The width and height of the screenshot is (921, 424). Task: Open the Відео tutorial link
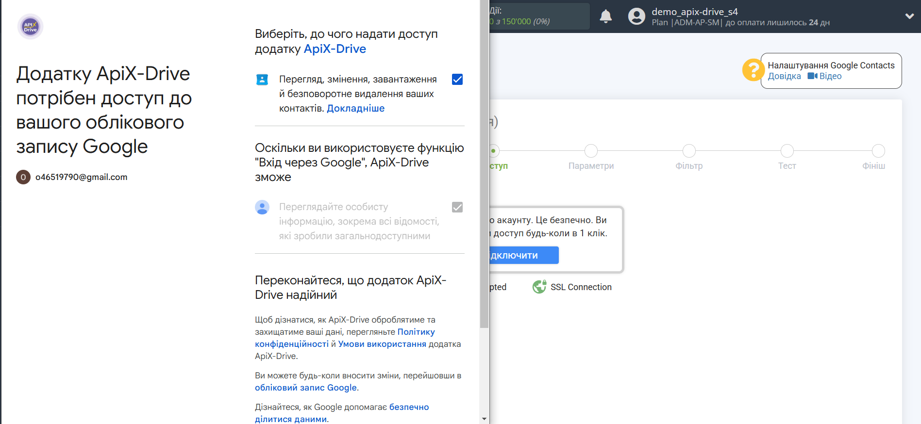tap(830, 76)
